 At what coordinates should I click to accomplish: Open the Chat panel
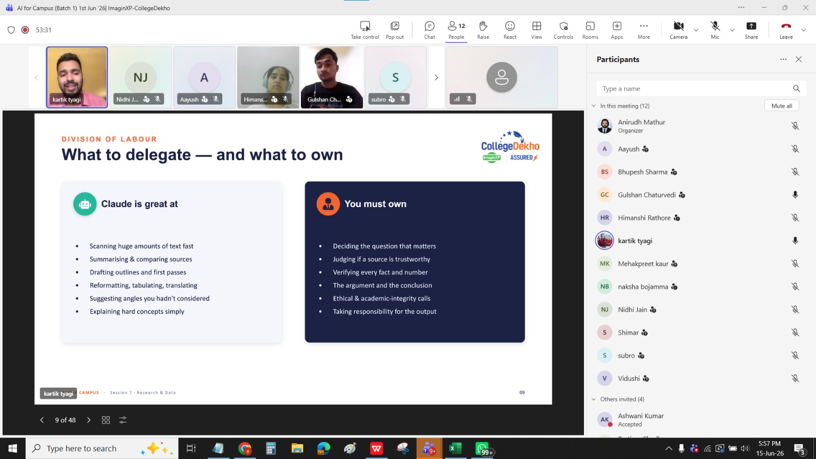(429, 30)
